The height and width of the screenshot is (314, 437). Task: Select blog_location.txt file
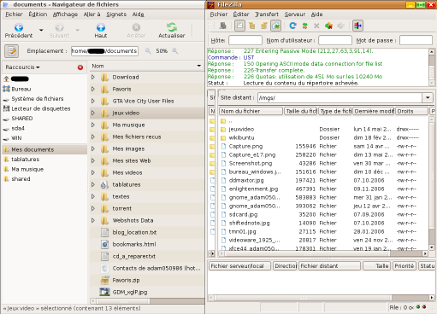pyautogui.click(x=134, y=232)
